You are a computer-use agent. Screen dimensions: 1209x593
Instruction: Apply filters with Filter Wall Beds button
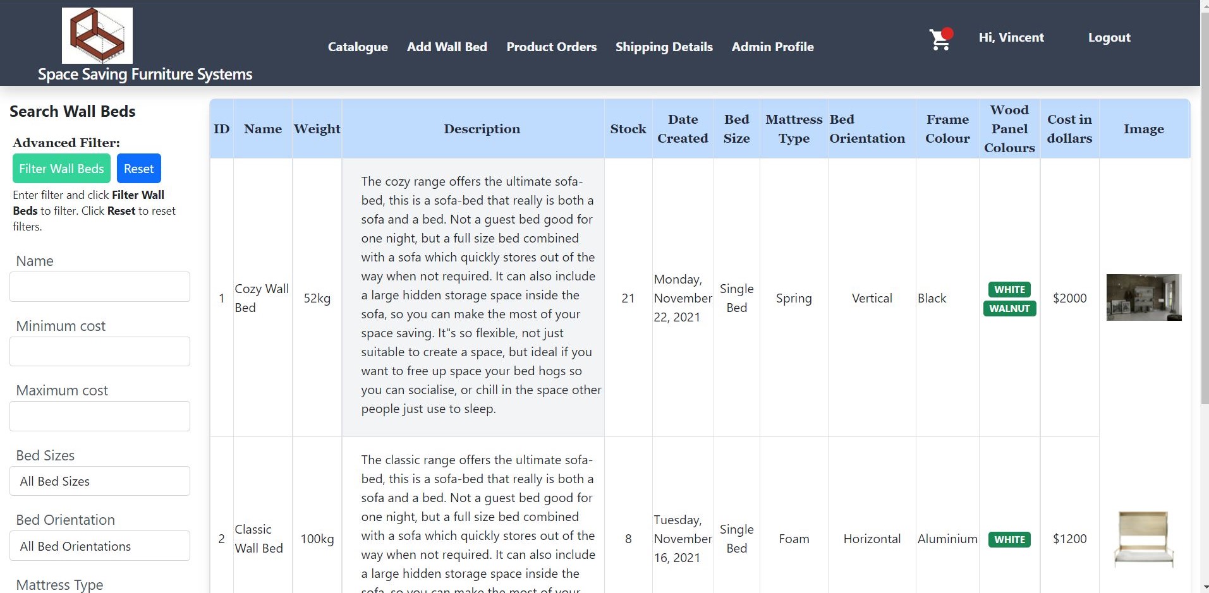coord(61,169)
